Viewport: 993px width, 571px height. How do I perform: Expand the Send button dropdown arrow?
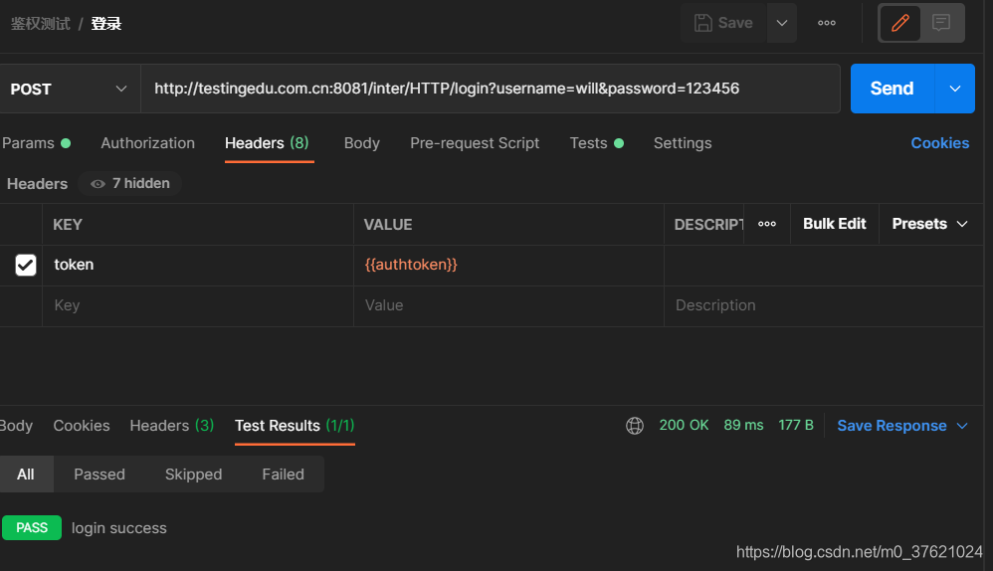pyautogui.click(x=955, y=89)
